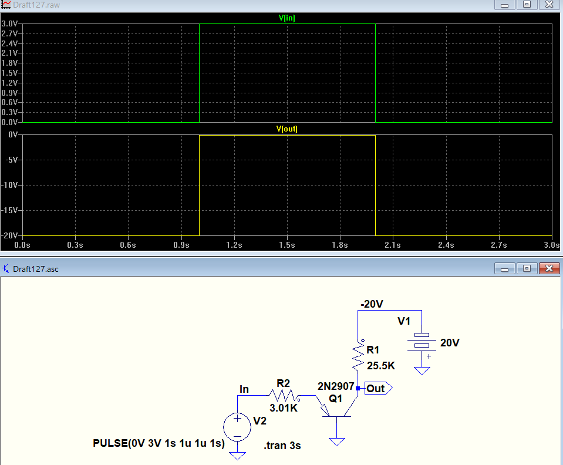Click the 1.5V axis label in V(in) pane
The image size is (563, 465).
10,73
